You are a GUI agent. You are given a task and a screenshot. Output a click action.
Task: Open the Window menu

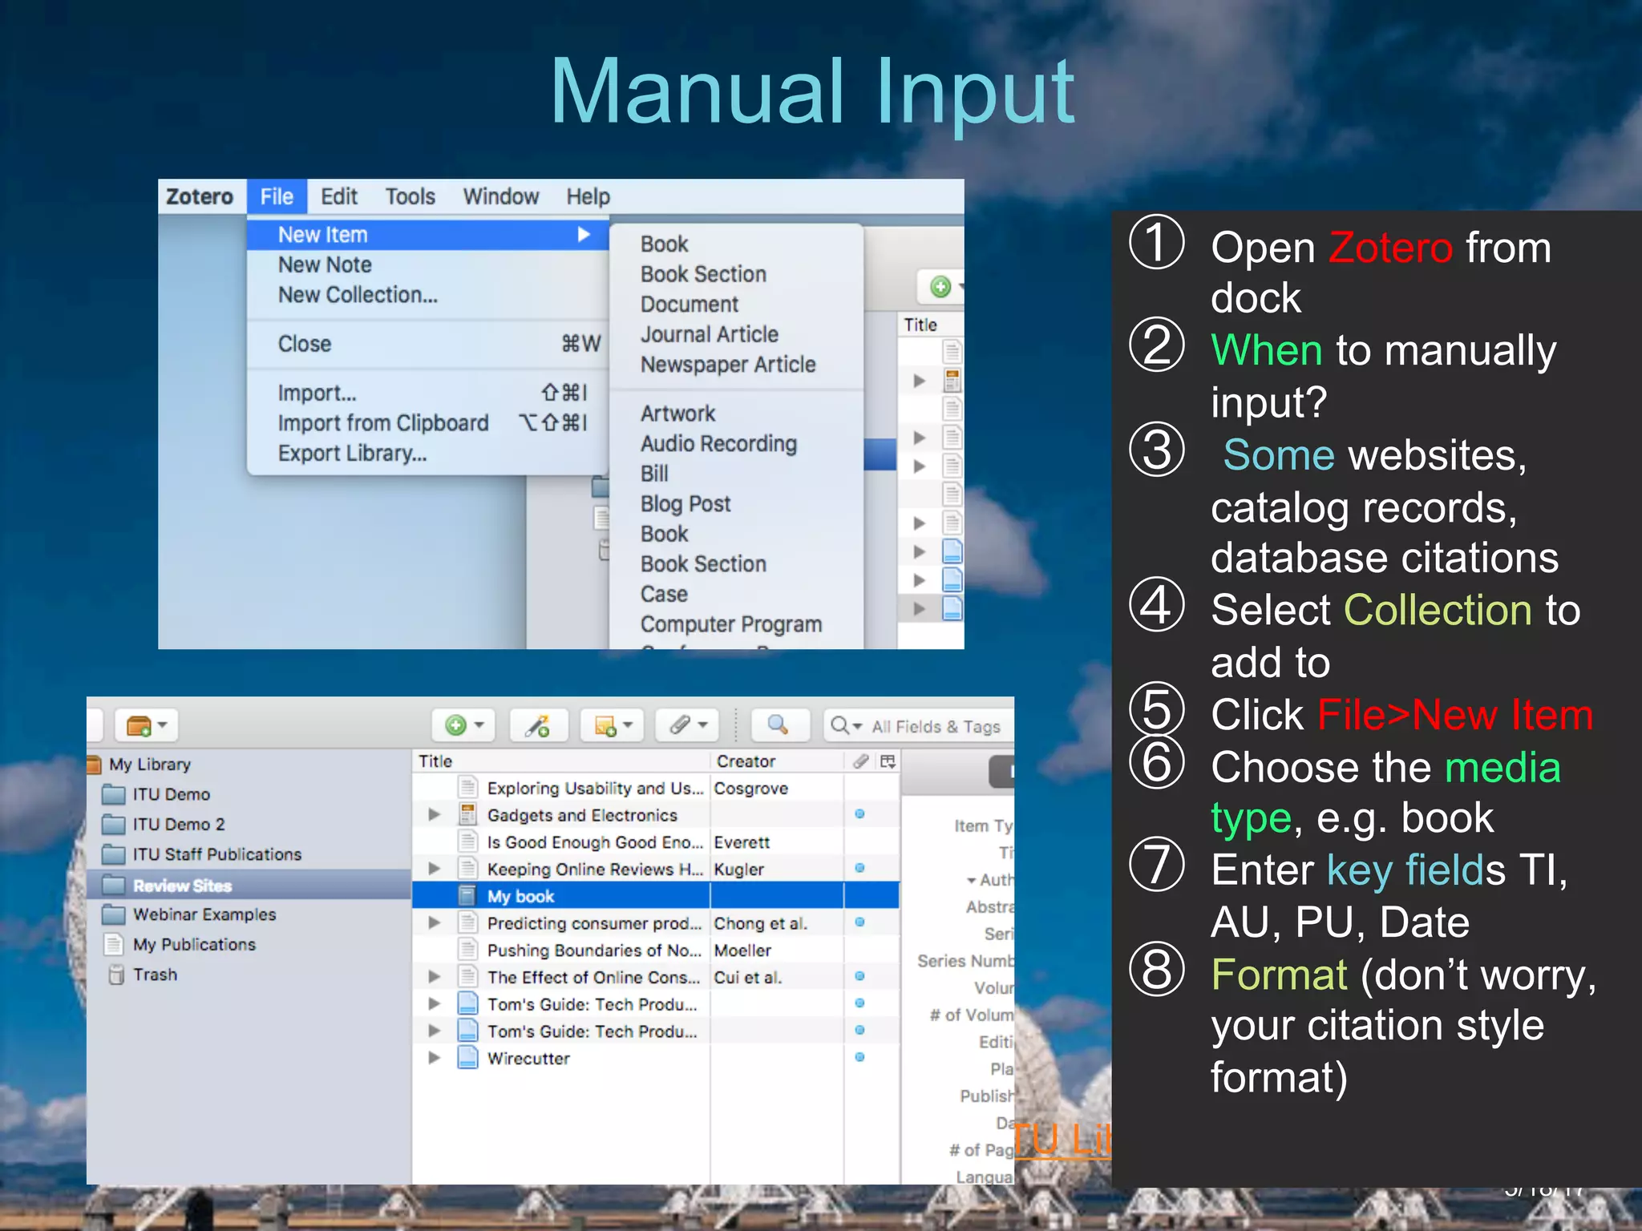tap(501, 196)
